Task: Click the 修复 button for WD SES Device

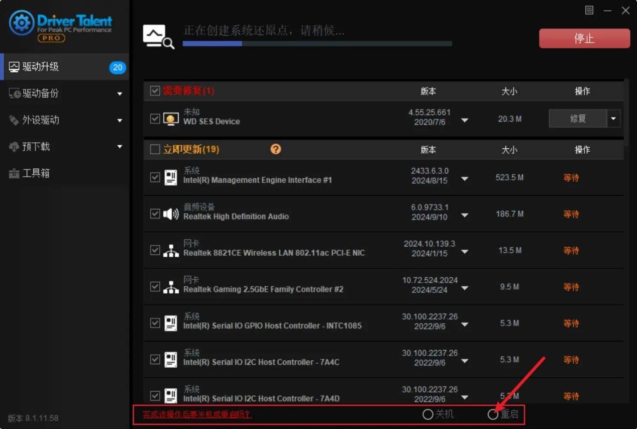Action: (578, 119)
